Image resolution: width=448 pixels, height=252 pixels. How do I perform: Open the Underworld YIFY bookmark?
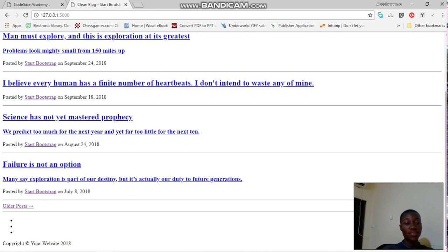[x=244, y=26]
